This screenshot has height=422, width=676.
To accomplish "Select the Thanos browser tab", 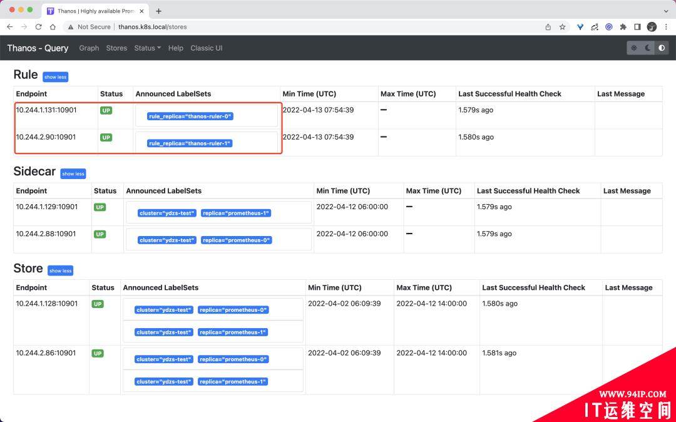I will point(96,11).
